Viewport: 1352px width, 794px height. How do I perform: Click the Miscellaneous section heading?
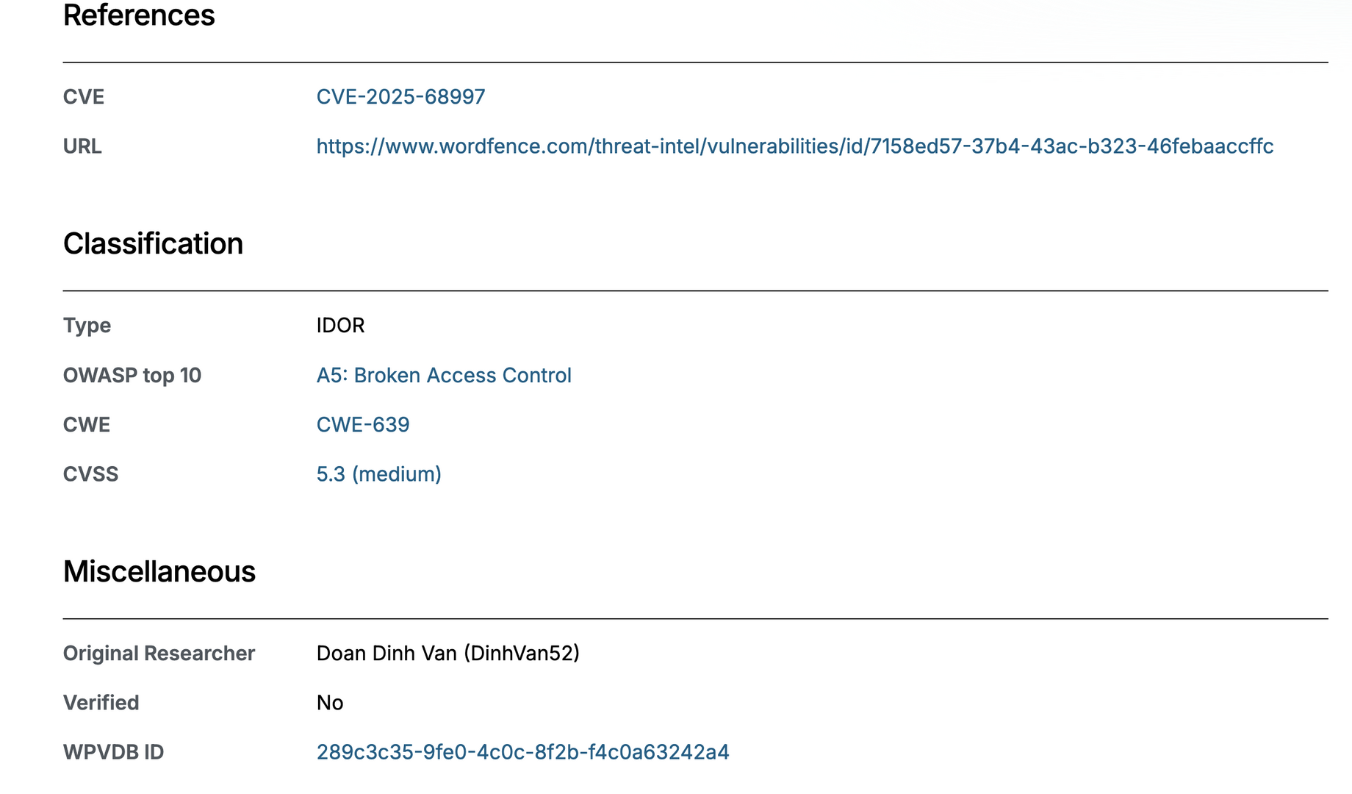pyautogui.click(x=159, y=572)
